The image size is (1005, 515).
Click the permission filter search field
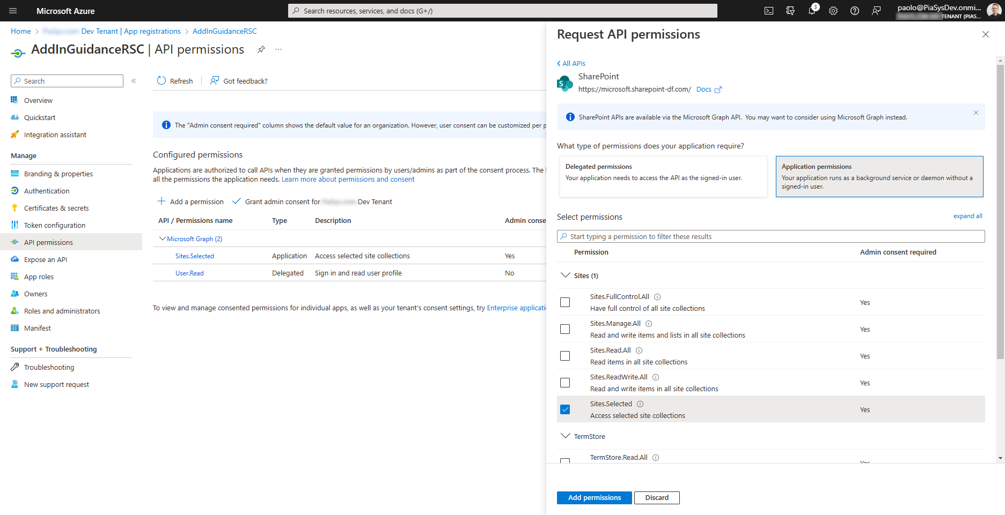[771, 236]
